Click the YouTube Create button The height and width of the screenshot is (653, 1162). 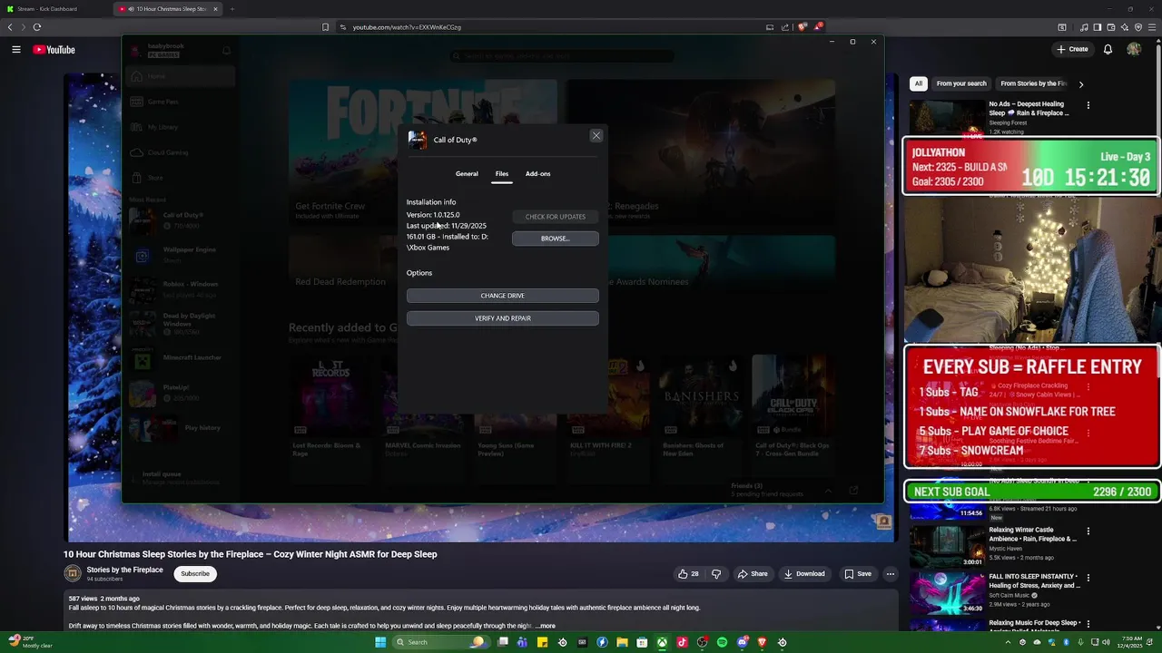1072,49
